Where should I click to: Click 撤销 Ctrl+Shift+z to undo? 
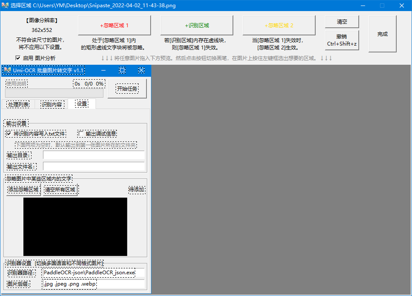click(x=342, y=40)
